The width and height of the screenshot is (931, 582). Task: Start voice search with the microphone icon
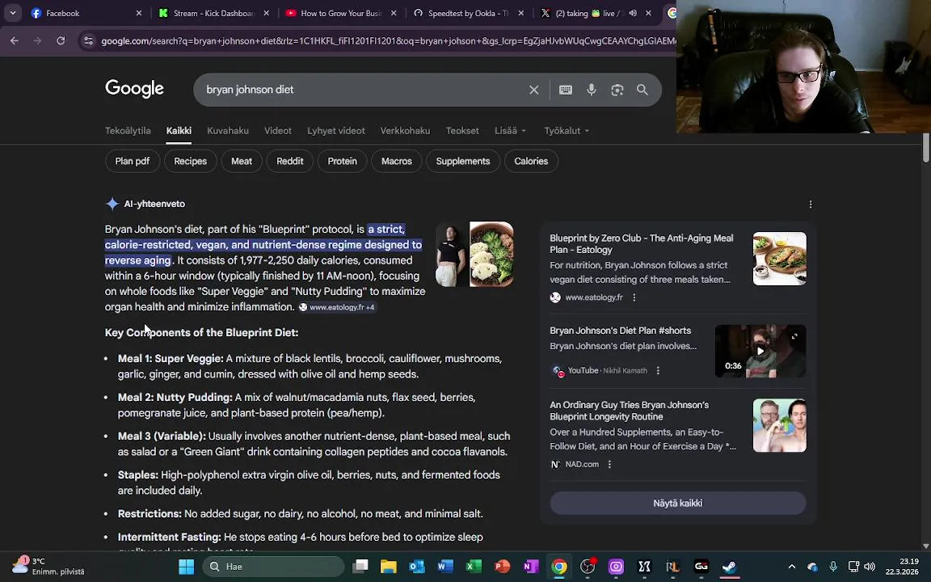point(592,90)
